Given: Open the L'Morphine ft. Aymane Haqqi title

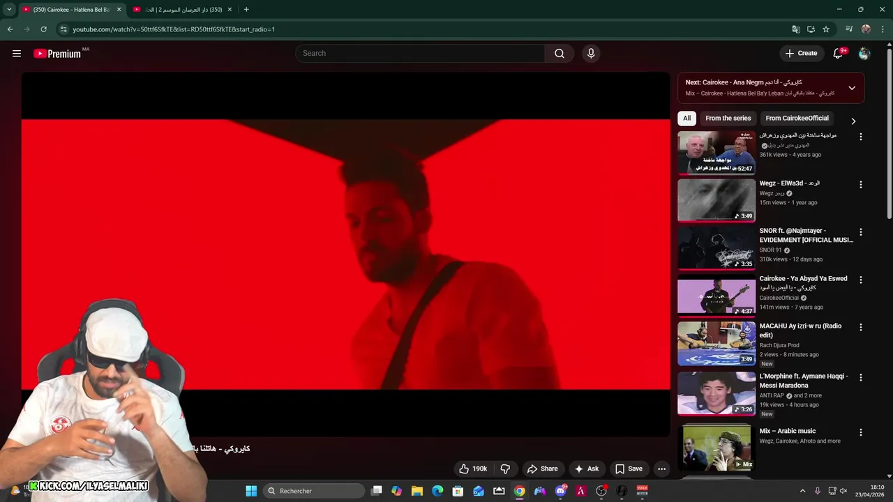Looking at the screenshot, I should (804, 381).
